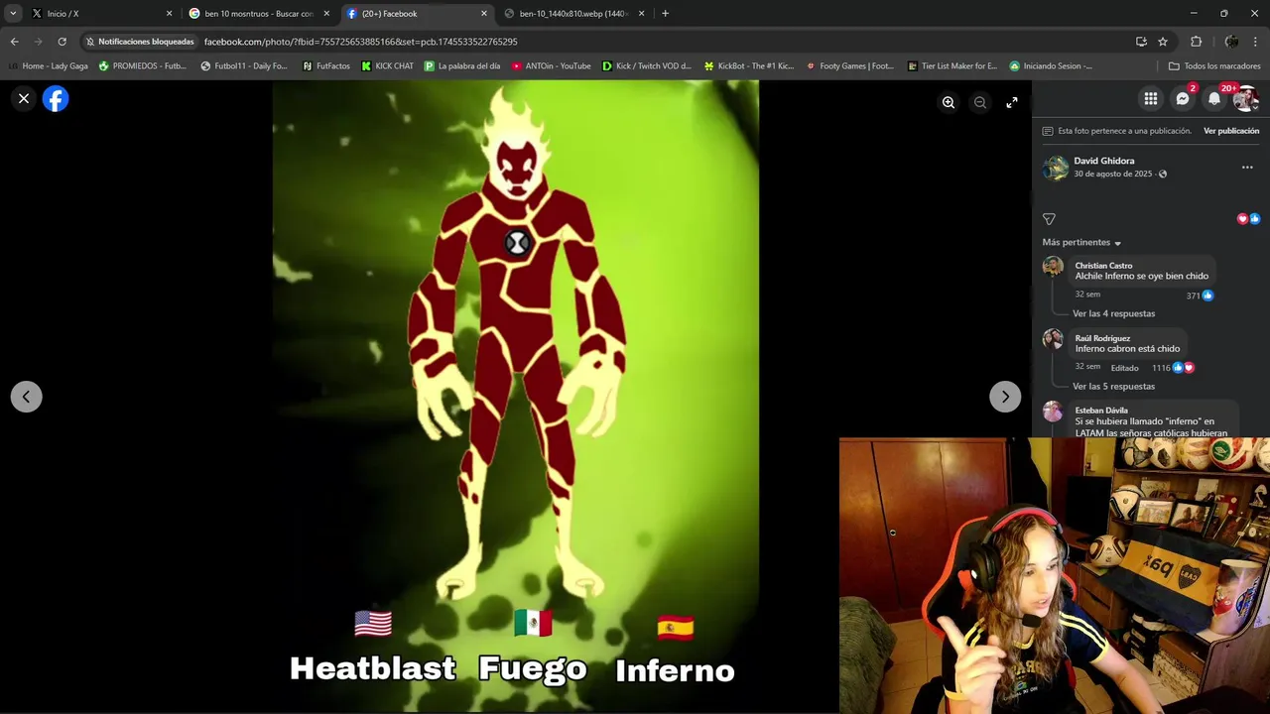This screenshot has width=1270, height=714.
Task: Open Christian Castro's avatar
Action: (1053, 267)
